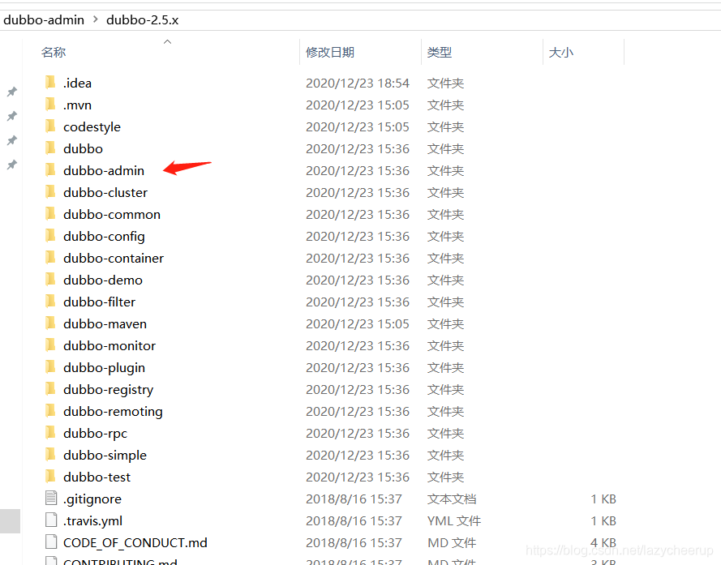Click the dubbo-rpc folder icon
Viewport: 721px width, 565px height.
click(x=50, y=433)
